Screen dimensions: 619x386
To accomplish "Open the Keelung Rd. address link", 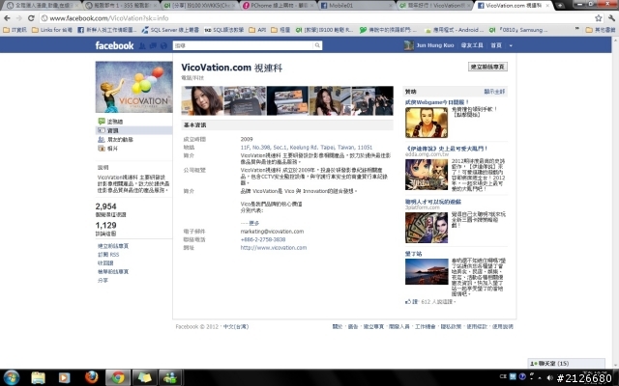I will pyautogui.click(x=307, y=148).
